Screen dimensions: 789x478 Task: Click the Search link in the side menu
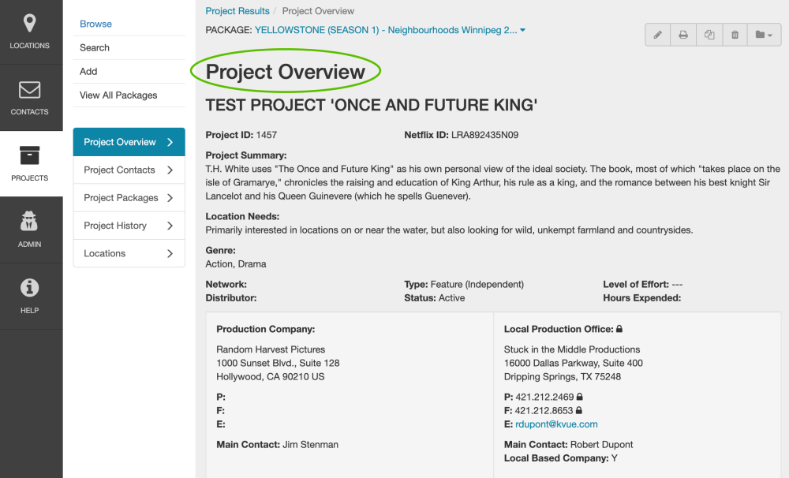[x=95, y=48]
